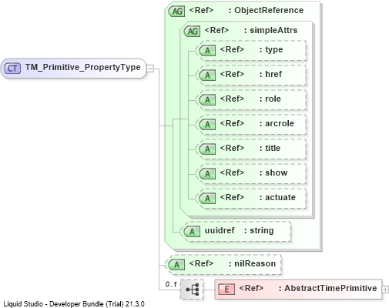Select the ': actuate' attribute text

coord(277,197)
